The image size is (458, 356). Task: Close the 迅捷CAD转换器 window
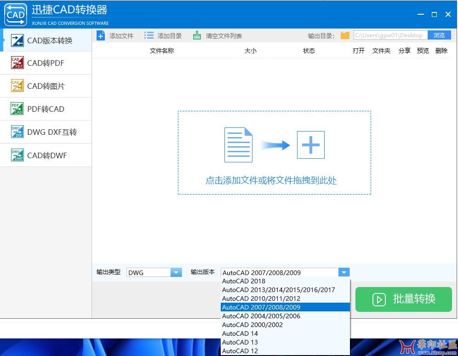(448, 14)
